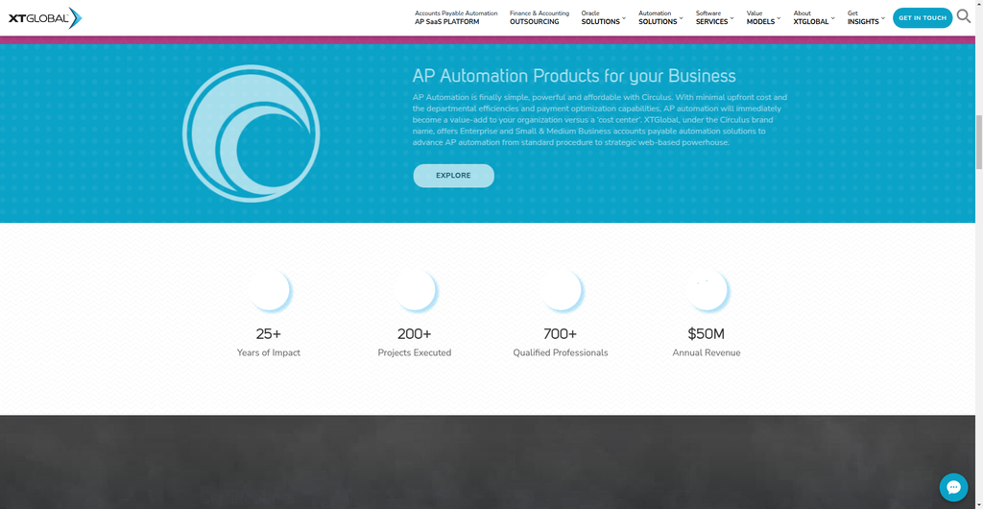Select the AP Automation Products heading
The image size is (983, 509).
pyautogui.click(x=574, y=77)
